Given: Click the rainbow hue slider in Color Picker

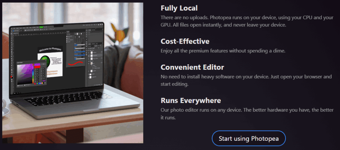Looking at the screenshot, I should (33, 74).
